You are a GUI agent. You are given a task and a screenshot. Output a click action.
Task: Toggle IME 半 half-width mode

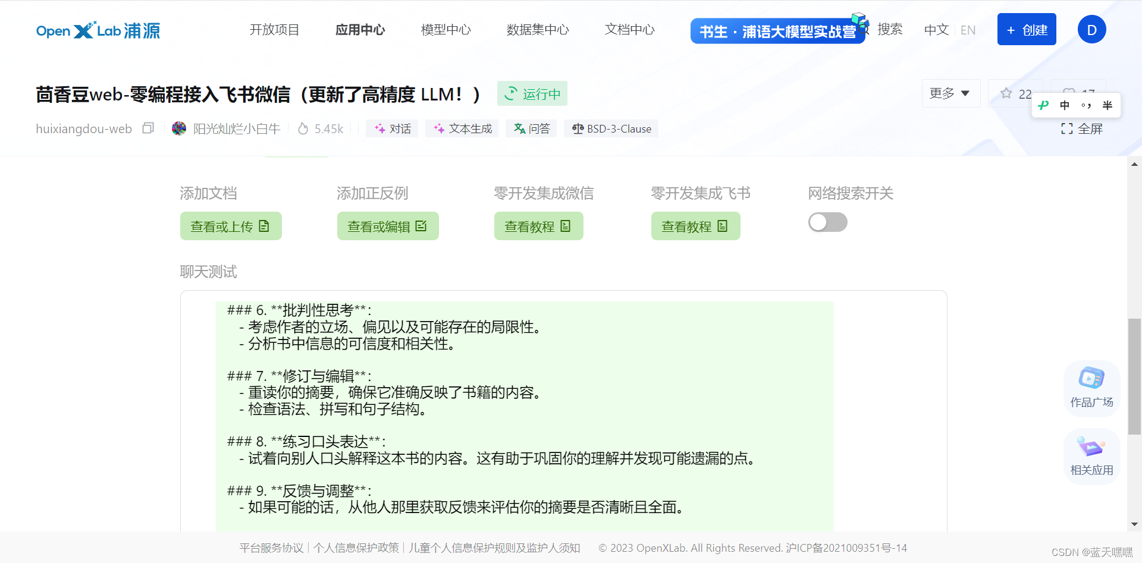[x=1108, y=105]
